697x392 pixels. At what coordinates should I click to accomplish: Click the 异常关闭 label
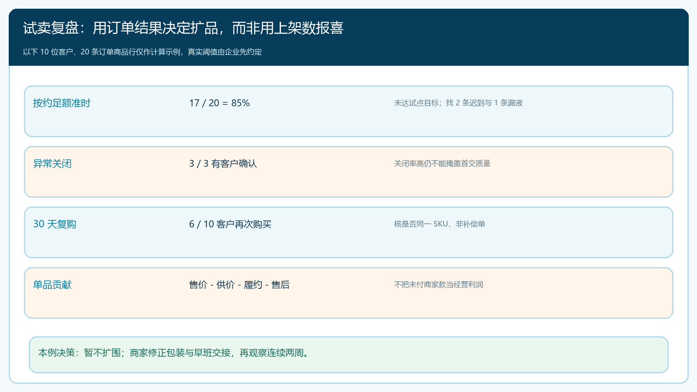click(x=52, y=164)
